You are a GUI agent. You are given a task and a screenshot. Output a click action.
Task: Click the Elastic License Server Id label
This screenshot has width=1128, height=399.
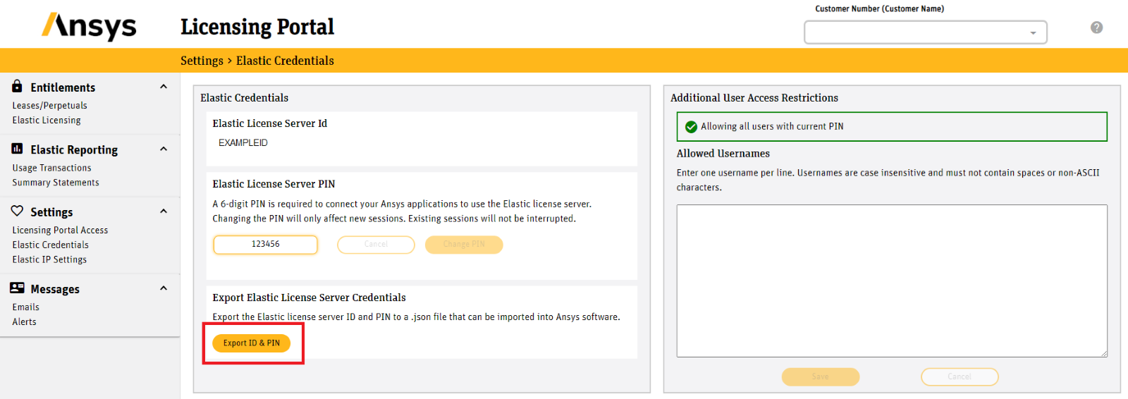[x=269, y=123]
